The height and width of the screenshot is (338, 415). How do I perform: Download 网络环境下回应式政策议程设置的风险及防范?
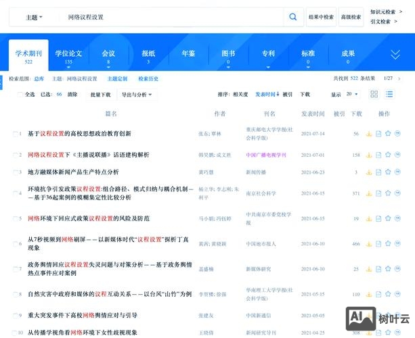click(x=369, y=218)
